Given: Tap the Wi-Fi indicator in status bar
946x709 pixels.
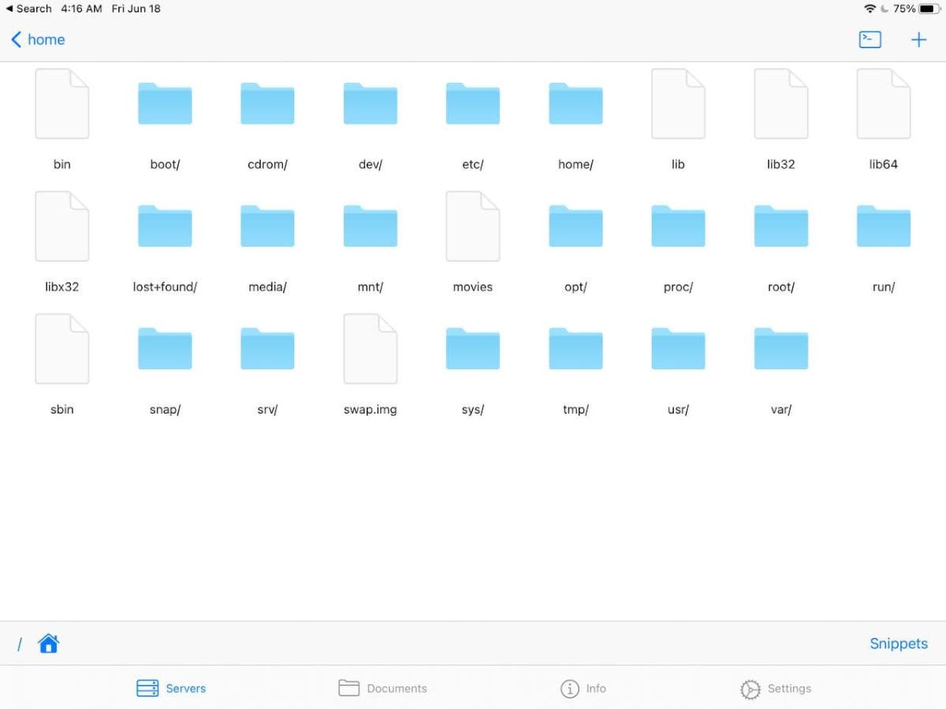Looking at the screenshot, I should (x=870, y=9).
